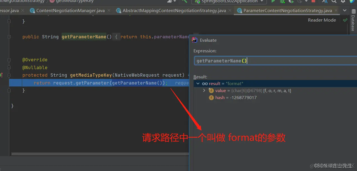Image resolution: width=357 pixels, height=171 pixels.
Task: Click the editor horizontal scrollbar
Action: (x=100, y=154)
